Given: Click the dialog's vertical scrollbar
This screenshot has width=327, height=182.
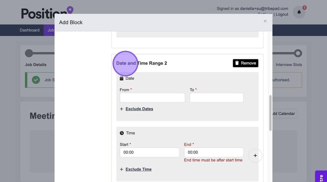Looking at the screenshot, I should pyautogui.click(x=270, y=113).
